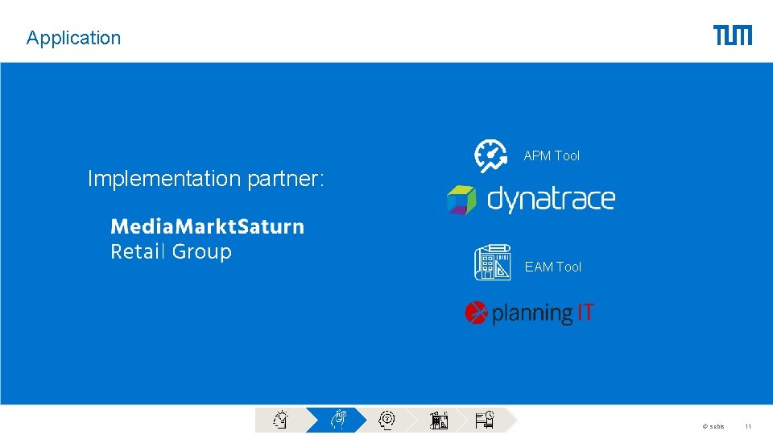Click the TUM logo in the top corner
The height and width of the screenshot is (435, 773).
point(733,35)
